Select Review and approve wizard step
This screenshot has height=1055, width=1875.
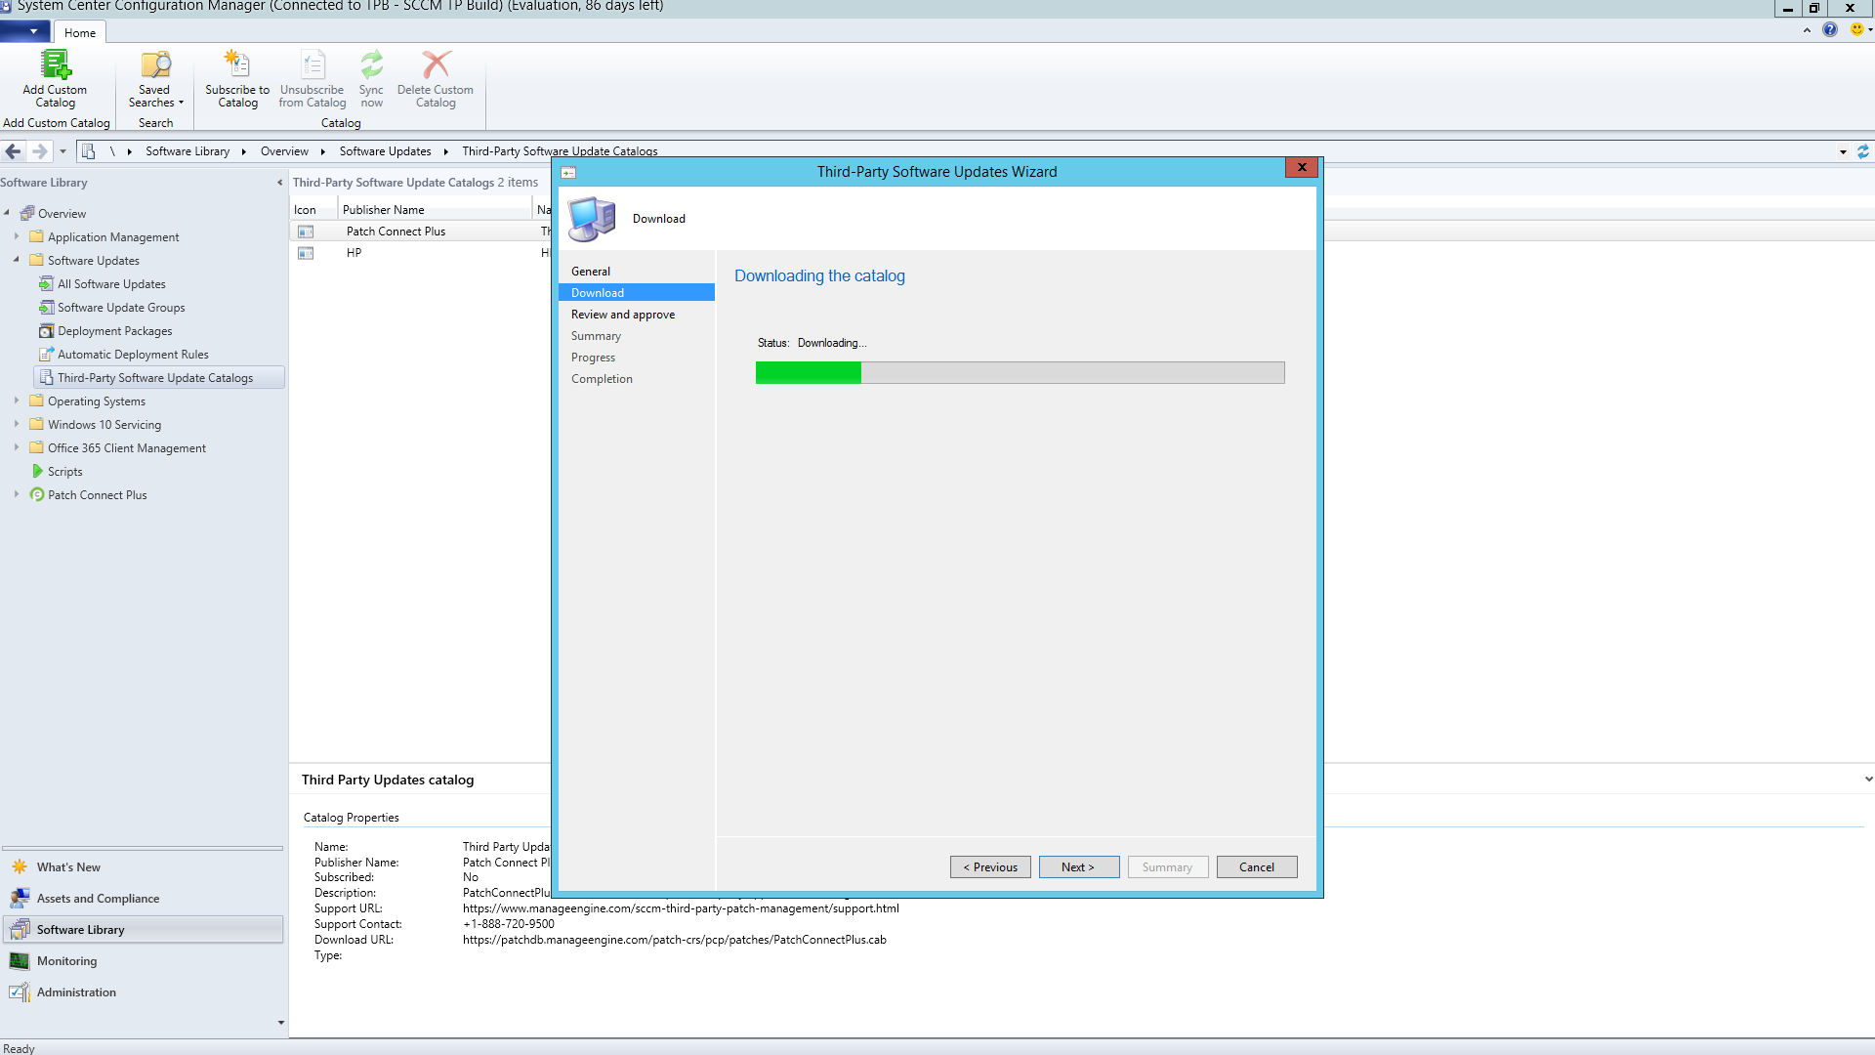623,315
